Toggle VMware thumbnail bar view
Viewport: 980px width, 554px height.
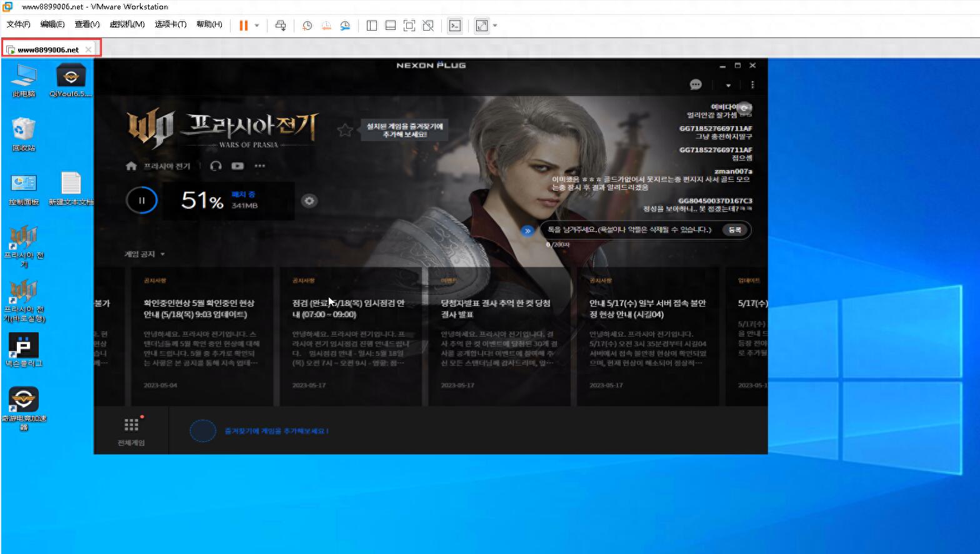pos(391,26)
